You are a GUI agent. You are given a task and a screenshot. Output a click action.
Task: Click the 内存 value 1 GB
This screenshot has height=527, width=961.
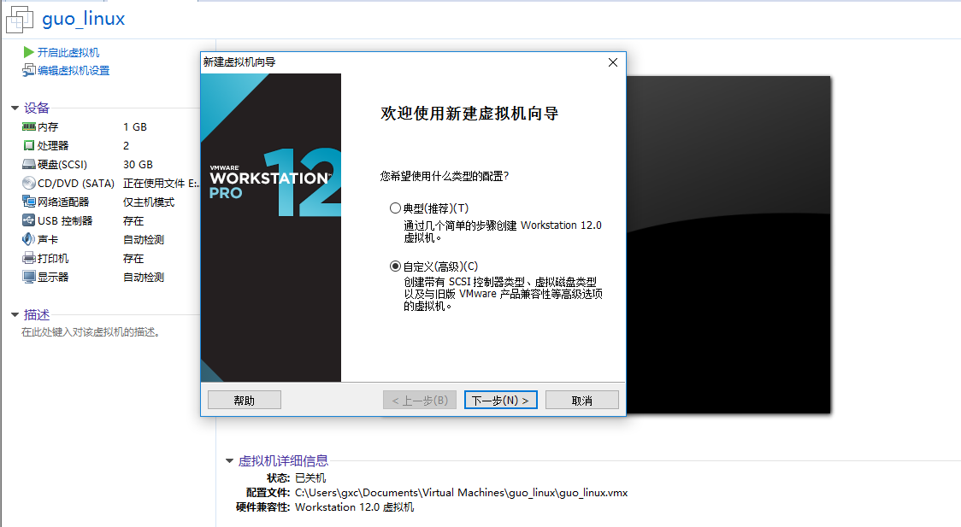(135, 126)
